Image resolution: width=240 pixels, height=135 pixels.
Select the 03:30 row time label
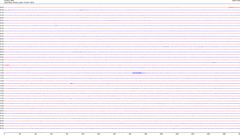2,26
